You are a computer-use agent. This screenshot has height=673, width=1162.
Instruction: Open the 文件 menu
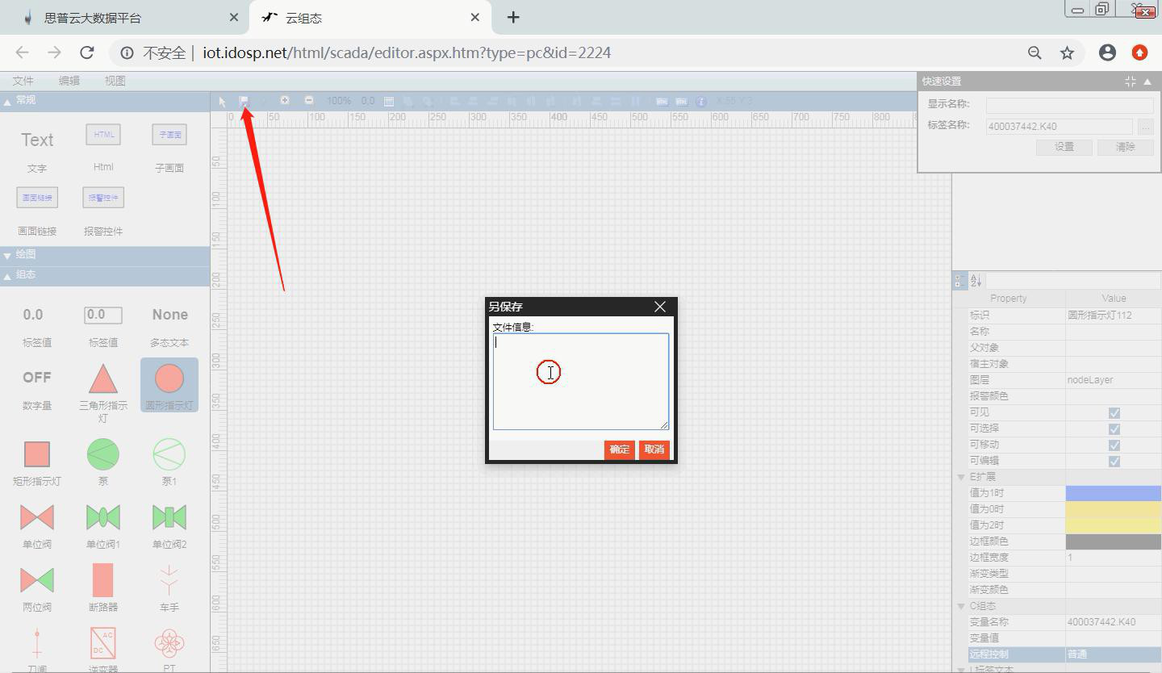coord(23,81)
